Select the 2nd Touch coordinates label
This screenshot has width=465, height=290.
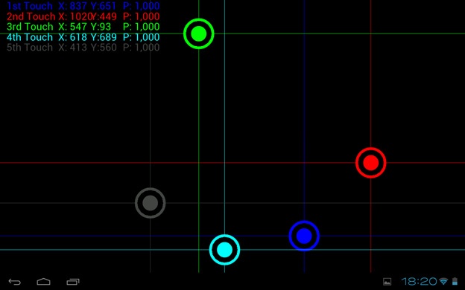tap(83, 16)
